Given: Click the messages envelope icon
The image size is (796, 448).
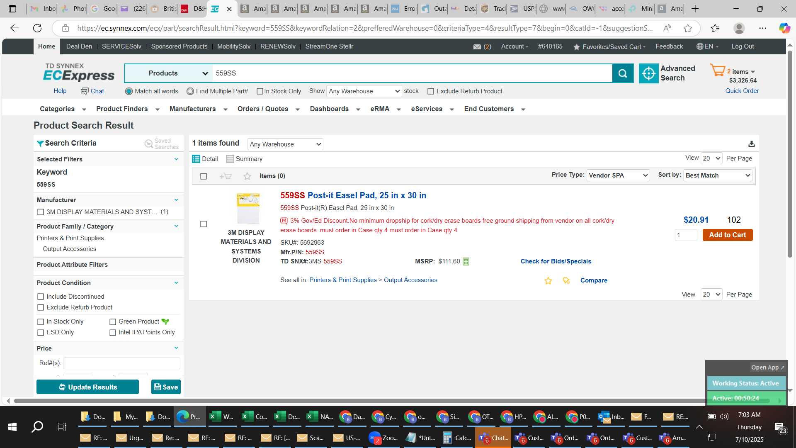Looking at the screenshot, I should click(x=477, y=47).
